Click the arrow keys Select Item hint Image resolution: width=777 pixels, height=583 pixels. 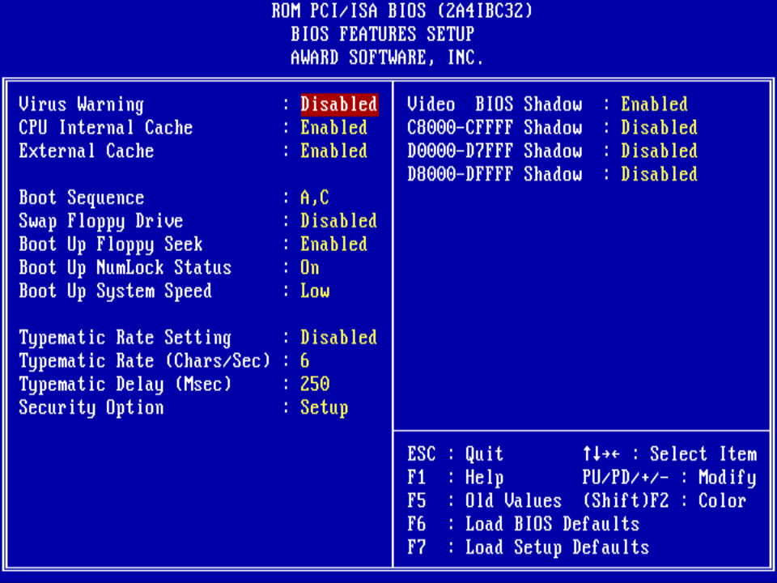point(669,454)
